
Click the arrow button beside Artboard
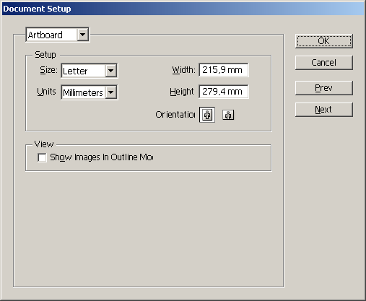click(82, 35)
